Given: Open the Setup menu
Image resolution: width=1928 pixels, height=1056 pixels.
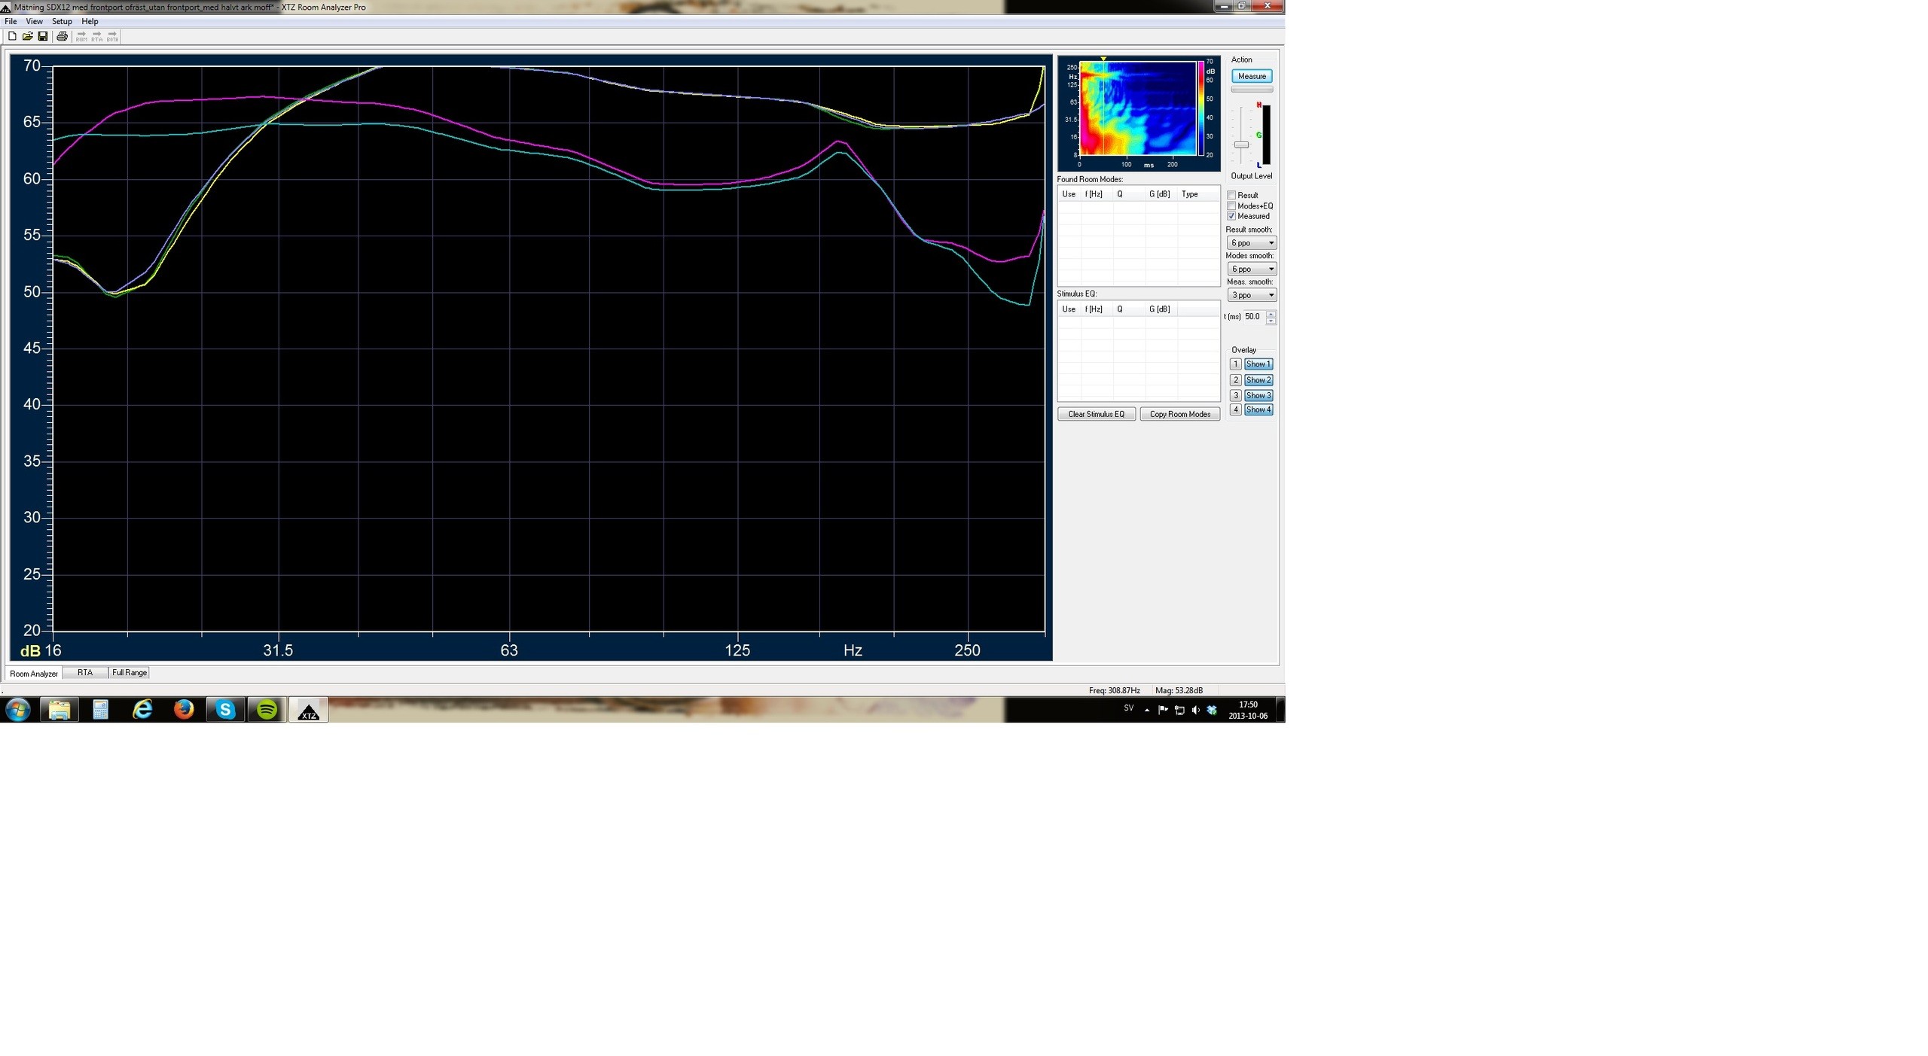Looking at the screenshot, I should coord(62,21).
